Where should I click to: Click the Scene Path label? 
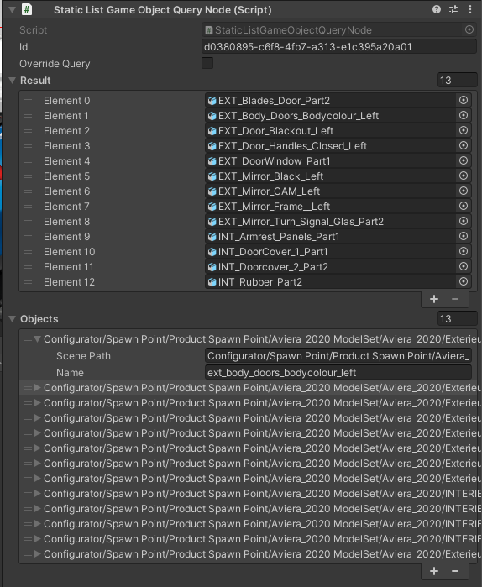click(83, 356)
